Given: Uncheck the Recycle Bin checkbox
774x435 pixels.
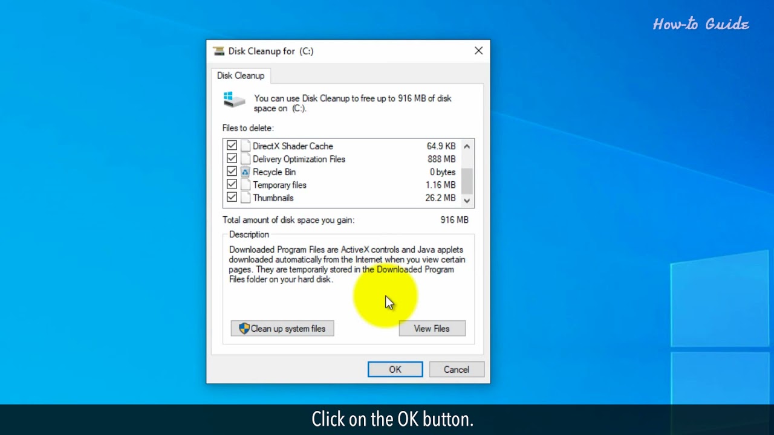Looking at the screenshot, I should pyautogui.click(x=232, y=172).
